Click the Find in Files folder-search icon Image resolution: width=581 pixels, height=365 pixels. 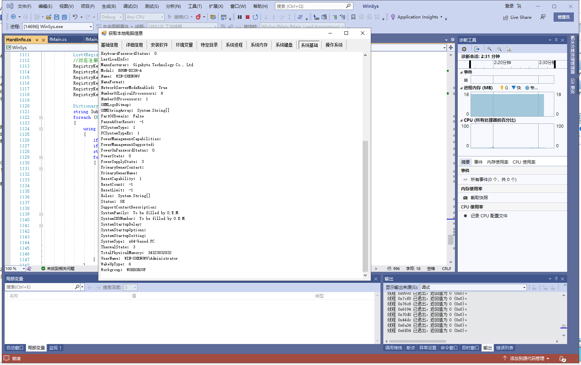point(213,17)
